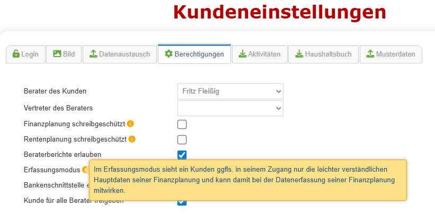The width and height of the screenshot is (435, 215).
Task: Click the green padlock icon on Login tab
Action: tap(16, 54)
